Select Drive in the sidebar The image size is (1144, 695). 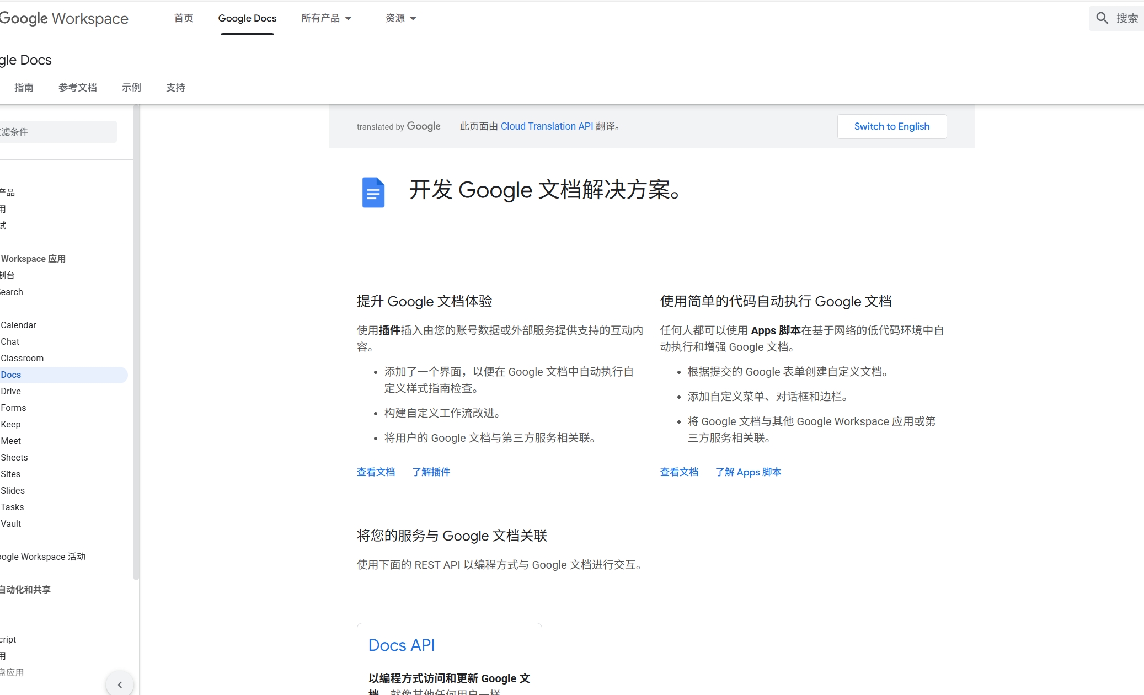pyautogui.click(x=10, y=391)
